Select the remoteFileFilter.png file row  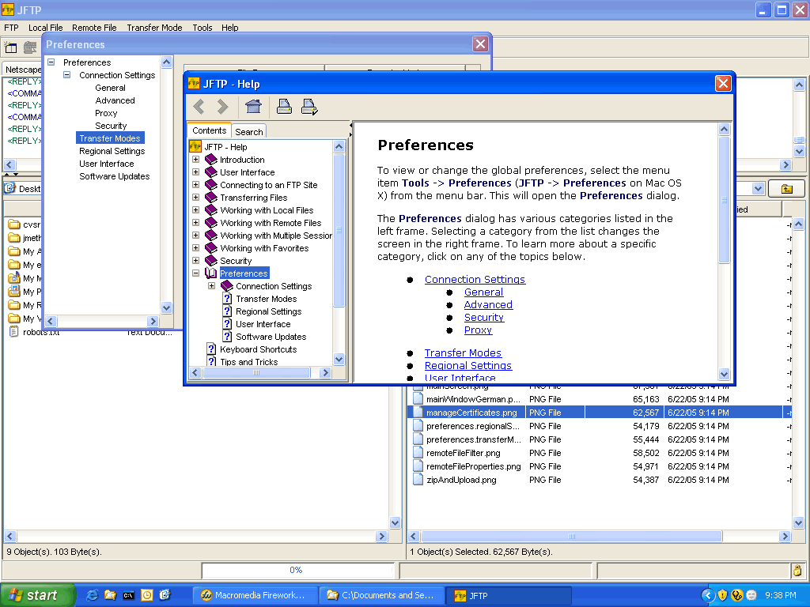point(600,453)
